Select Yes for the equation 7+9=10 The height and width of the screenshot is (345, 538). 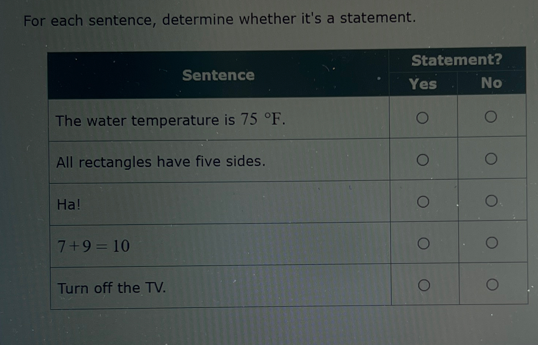pyautogui.click(x=423, y=243)
